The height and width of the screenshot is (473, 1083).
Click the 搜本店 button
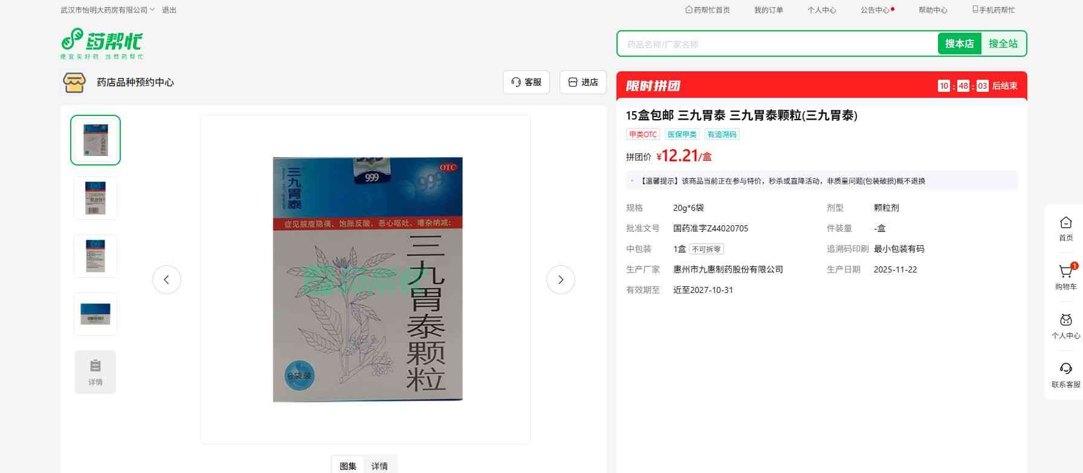(959, 43)
